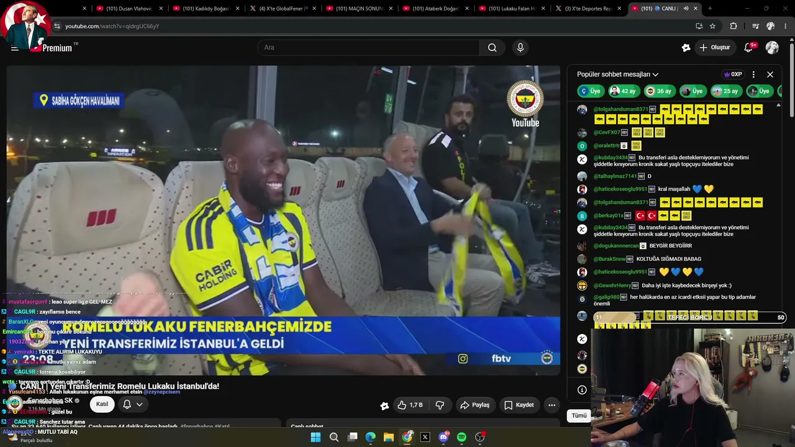Open @BurakSnow username in chat
795x447 pixels.
coord(610,259)
